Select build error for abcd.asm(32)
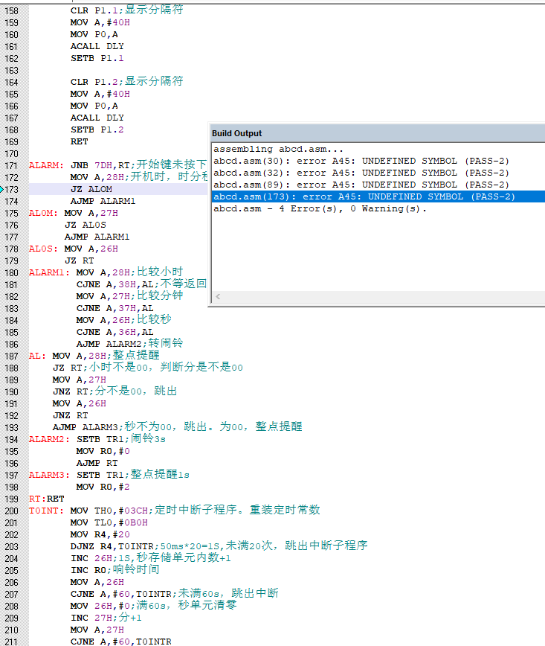This screenshot has height=646, width=545. coord(361,173)
